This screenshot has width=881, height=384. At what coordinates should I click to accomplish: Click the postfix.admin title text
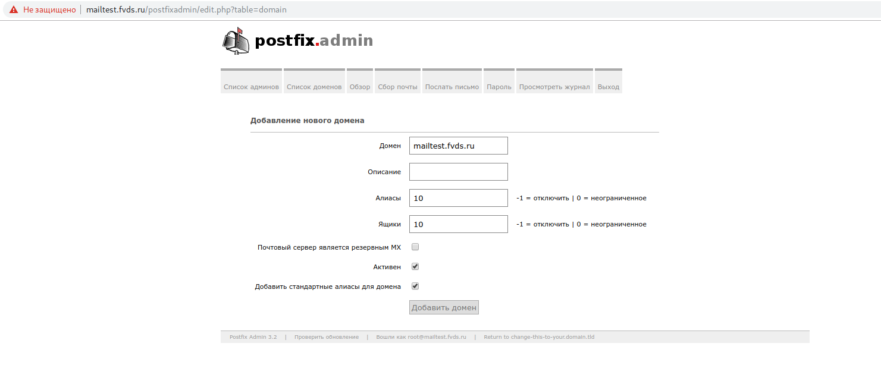click(x=314, y=40)
